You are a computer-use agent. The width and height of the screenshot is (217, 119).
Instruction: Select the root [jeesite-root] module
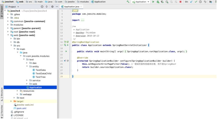[23, 32]
